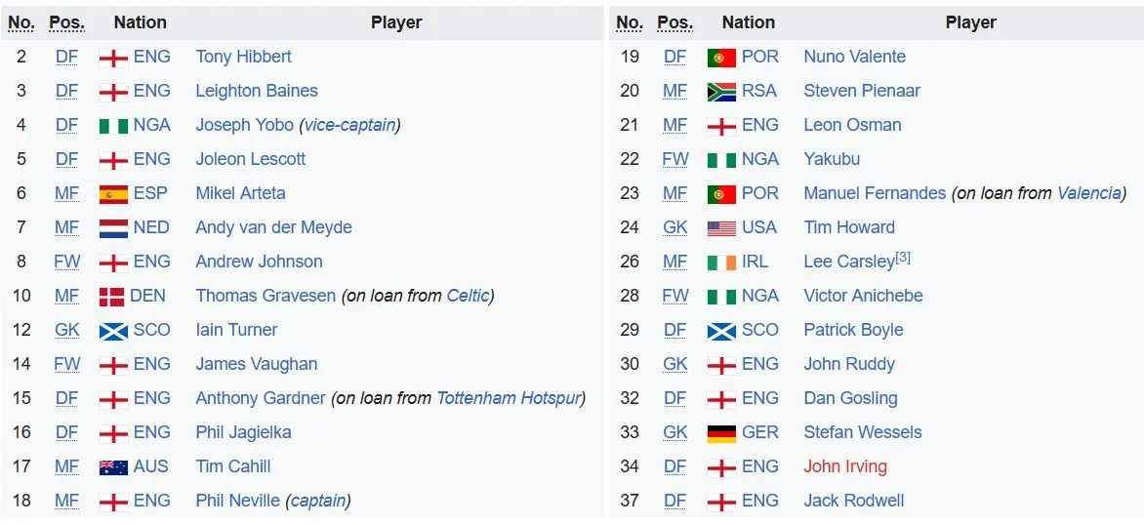Click the red John Irving link
Image resolution: width=1144 pixels, height=525 pixels.
(x=845, y=466)
